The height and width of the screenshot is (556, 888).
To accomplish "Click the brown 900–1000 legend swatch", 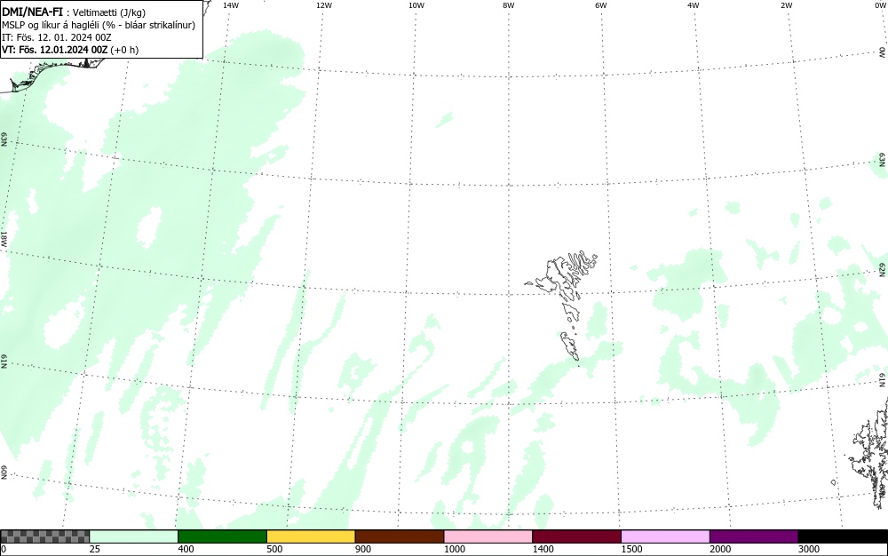I will tap(400, 536).
